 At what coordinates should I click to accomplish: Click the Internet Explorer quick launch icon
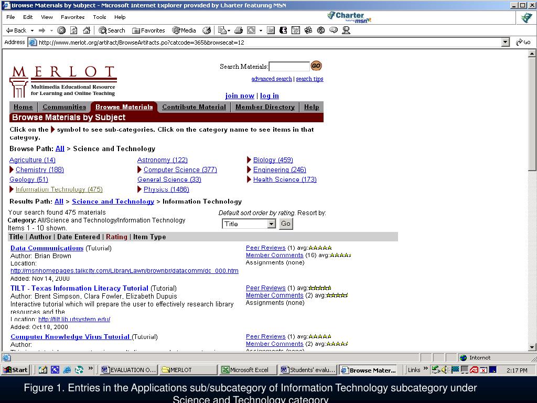pos(67,370)
